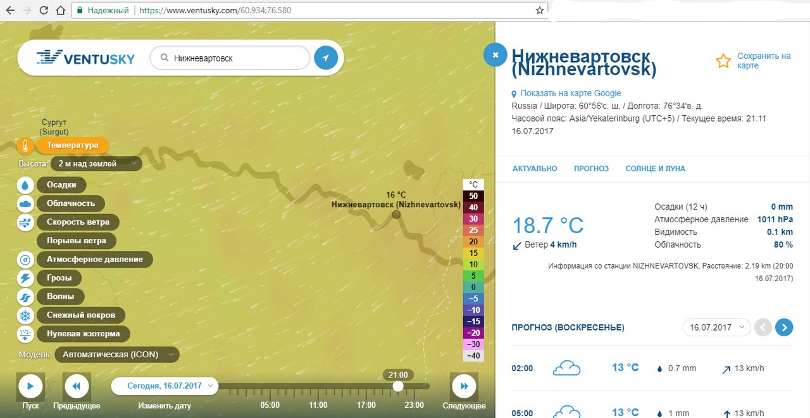The height and width of the screenshot is (418, 810).
Task: Click the 20 °C legend color swatch
Action: (473, 242)
